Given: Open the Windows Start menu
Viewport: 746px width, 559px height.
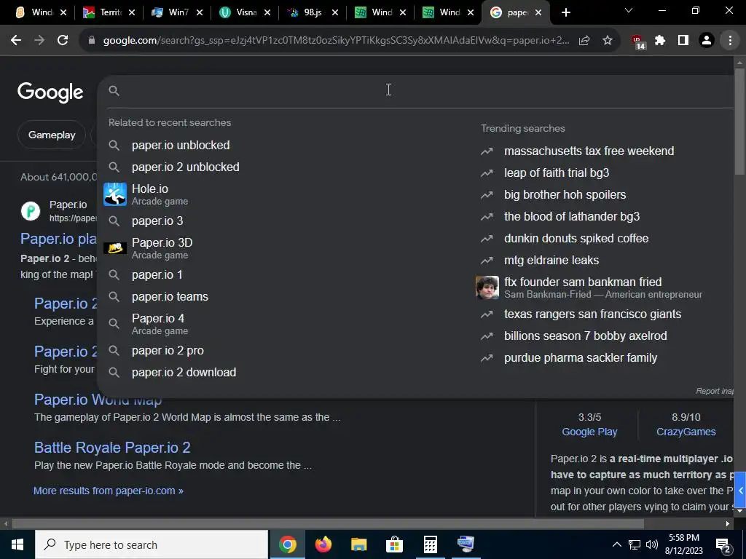Looking at the screenshot, I should (17, 544).
